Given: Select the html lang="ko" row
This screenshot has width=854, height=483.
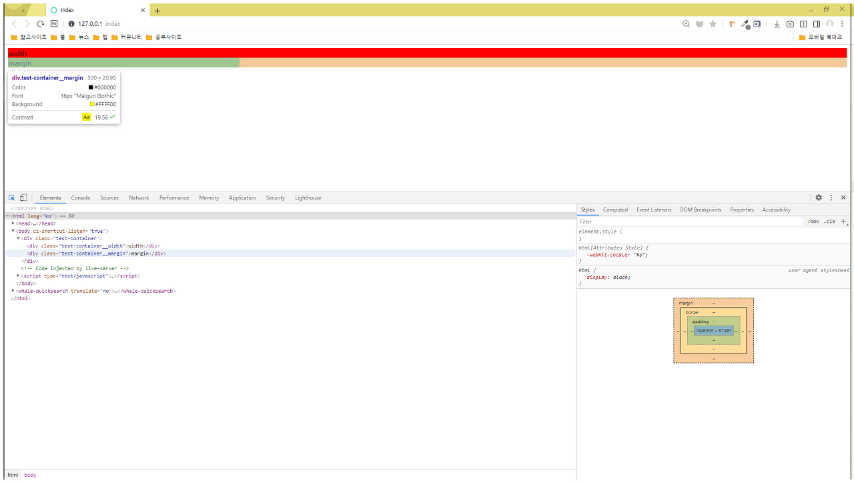Looking at the screenshot, I should (290, 216).
